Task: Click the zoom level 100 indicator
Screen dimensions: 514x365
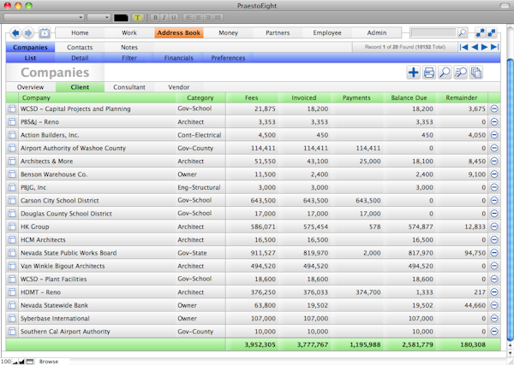Action: [x=6, y=362]
